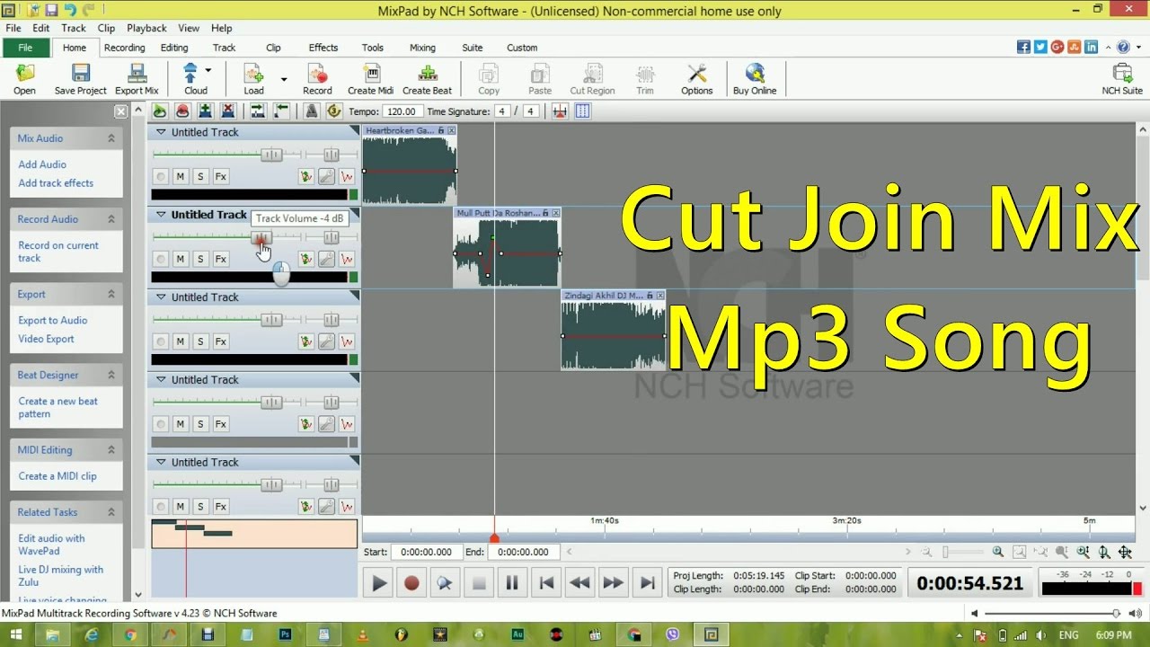Image resolution: width=1150 pixels, height=647 pixels.
Task: Collapse the fifth Untitled Track triangle
Action: click(x=161, y=463)
